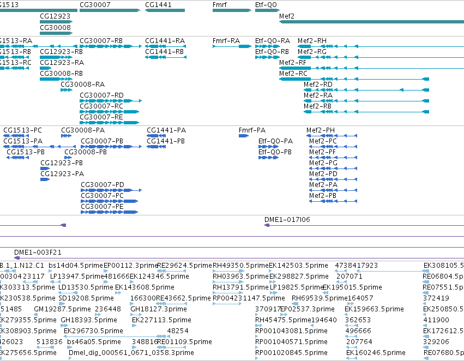Select transcript Etf-QO-RA
This screenshot has width=464, height=361.
(273, 41)
